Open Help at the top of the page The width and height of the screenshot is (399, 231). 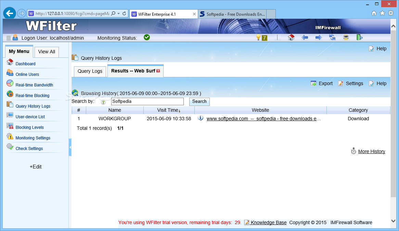point(378,49)
